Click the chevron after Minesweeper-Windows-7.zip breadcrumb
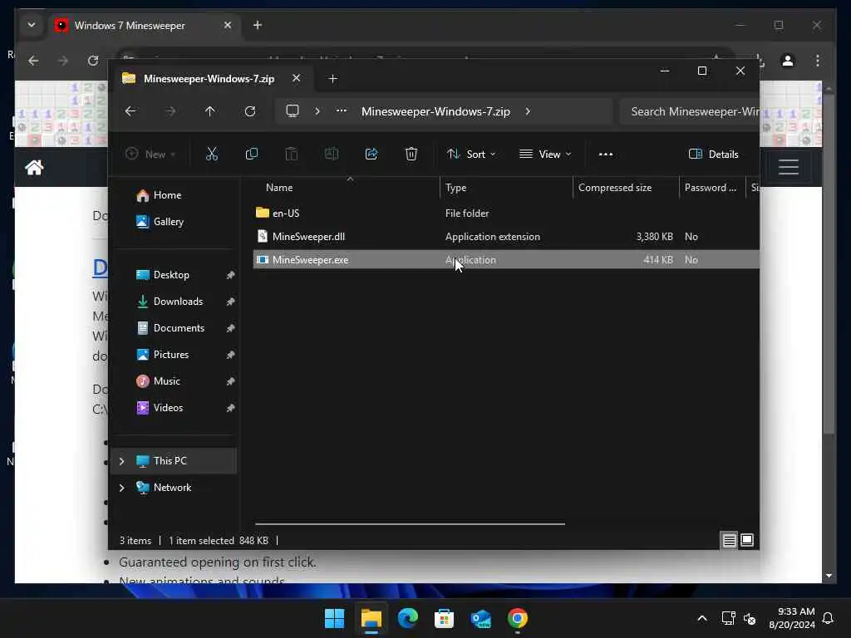 [x=528, y=111]
